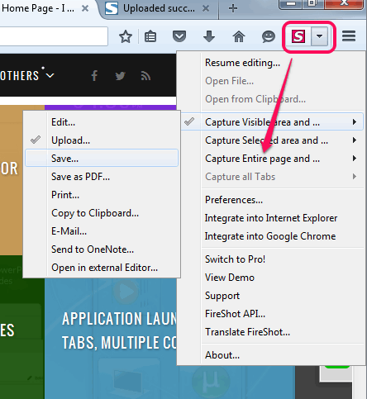Expand Capture Selected area submenu arrow
The height and width of the screenshot is (399, 367).
coord(355,140)
